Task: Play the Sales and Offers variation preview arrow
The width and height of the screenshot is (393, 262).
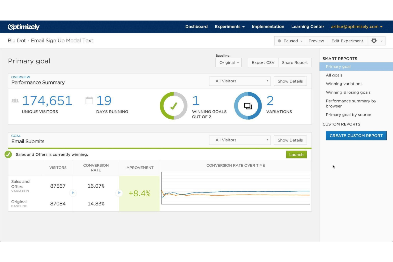Action: pyautogui.click(x=73, y=193)
